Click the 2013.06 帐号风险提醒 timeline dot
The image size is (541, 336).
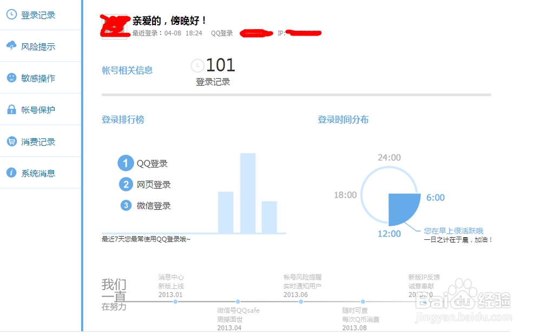click(x=301, y=301)
